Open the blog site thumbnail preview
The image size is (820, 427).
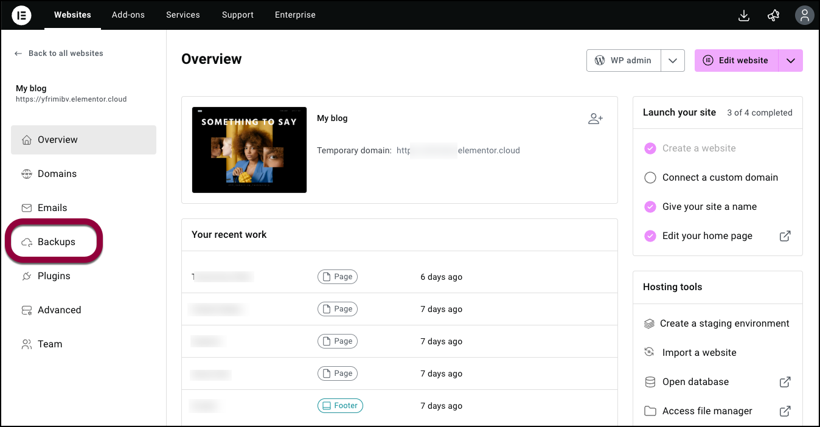click(249, 150)
